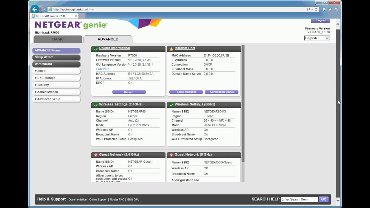Open browser tools via the gear icon
The width and height of the screenshot is (370, 208).
[x=336, y=9]
